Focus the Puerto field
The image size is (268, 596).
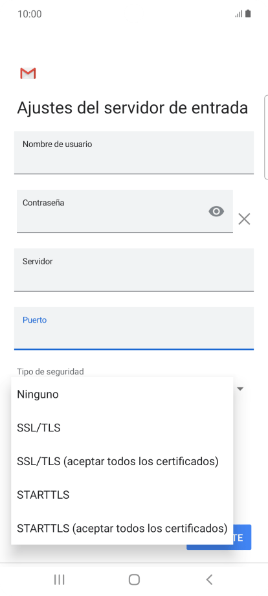tap(134, 328)
